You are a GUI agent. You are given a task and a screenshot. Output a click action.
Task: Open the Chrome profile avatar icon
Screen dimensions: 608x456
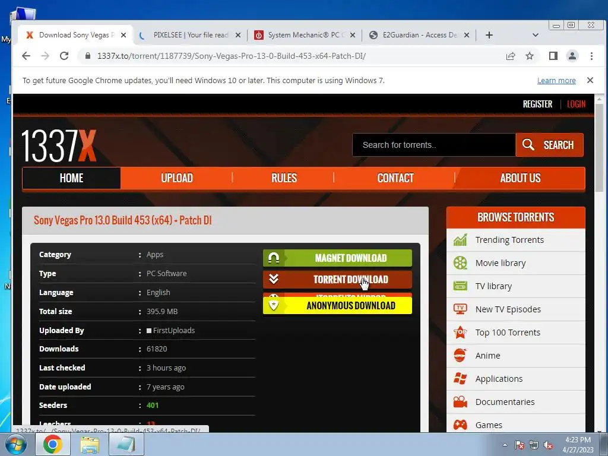pyautogui.click(x=572, y=56)
